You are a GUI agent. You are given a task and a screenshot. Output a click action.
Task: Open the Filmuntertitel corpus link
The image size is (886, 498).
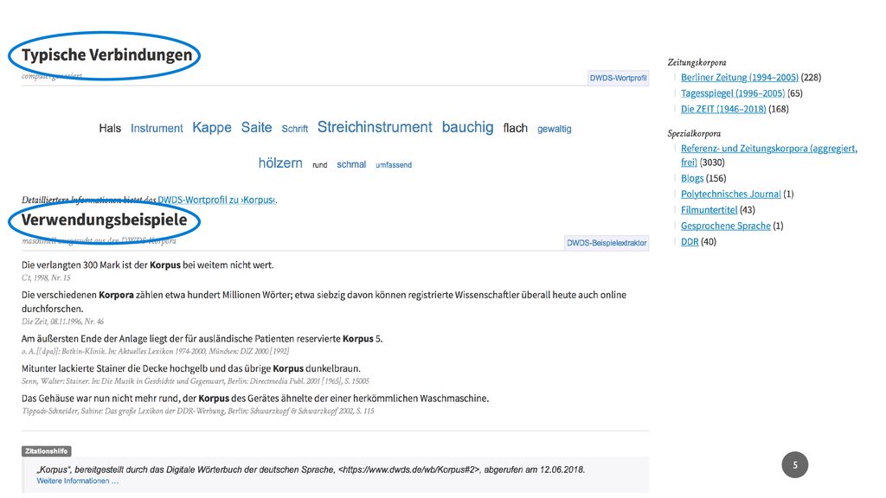[709, 210]
